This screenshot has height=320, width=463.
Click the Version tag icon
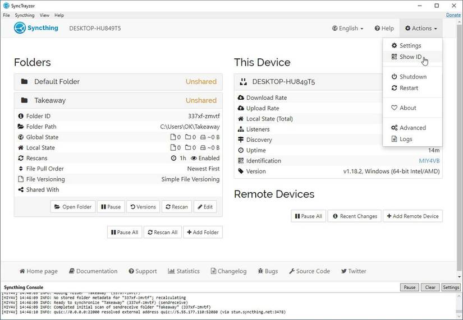[x=241, y=171]
